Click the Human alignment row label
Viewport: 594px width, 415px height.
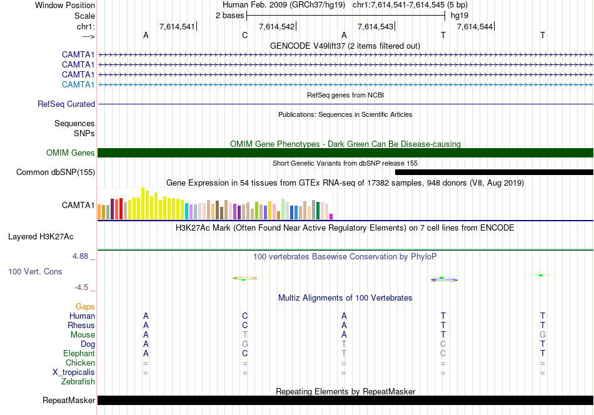pos(82,316)
